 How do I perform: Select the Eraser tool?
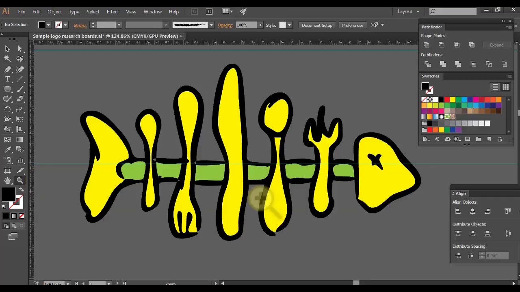19,99
